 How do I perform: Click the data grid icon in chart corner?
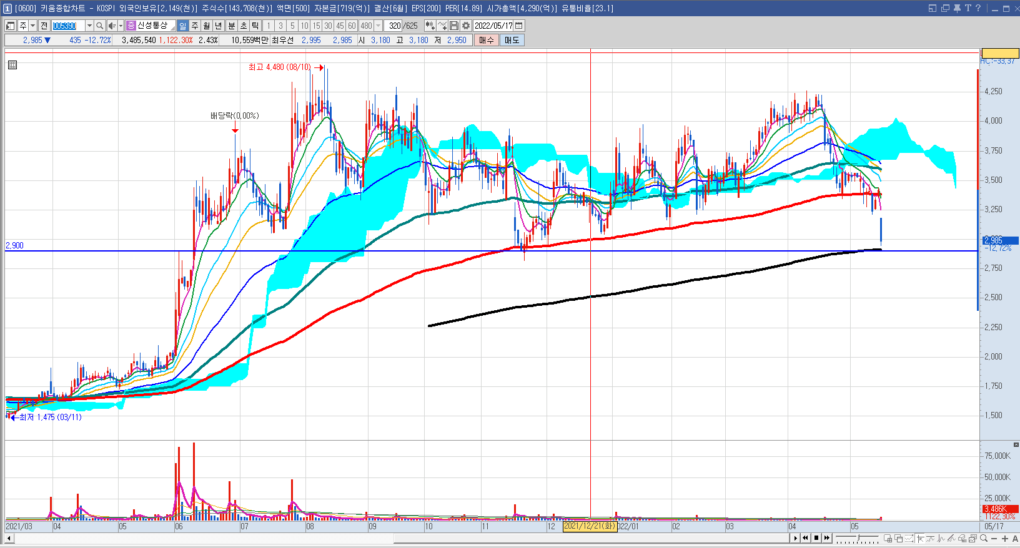(x=12, y=64)
